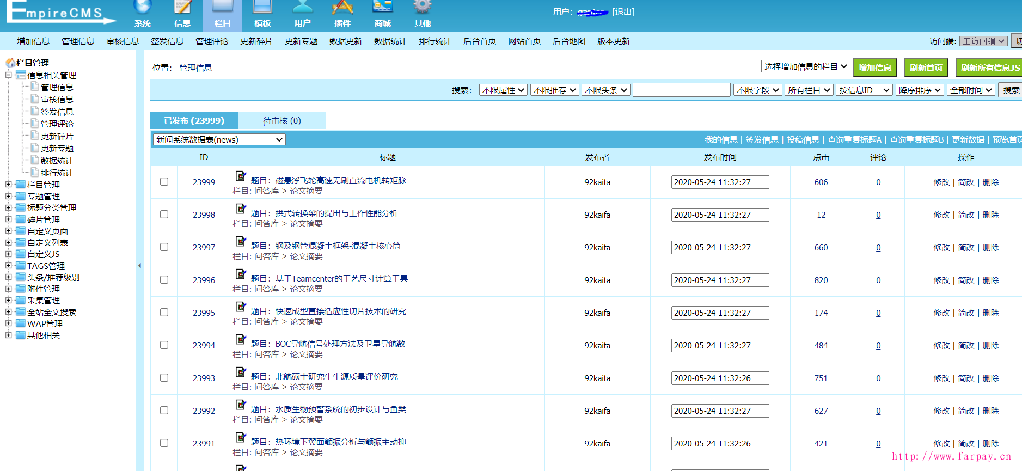Open the 不限推荐 search dropdown
The image size is (1022, 471).
(x=554, y=90)
